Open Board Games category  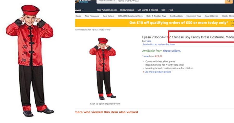[211, 16]
